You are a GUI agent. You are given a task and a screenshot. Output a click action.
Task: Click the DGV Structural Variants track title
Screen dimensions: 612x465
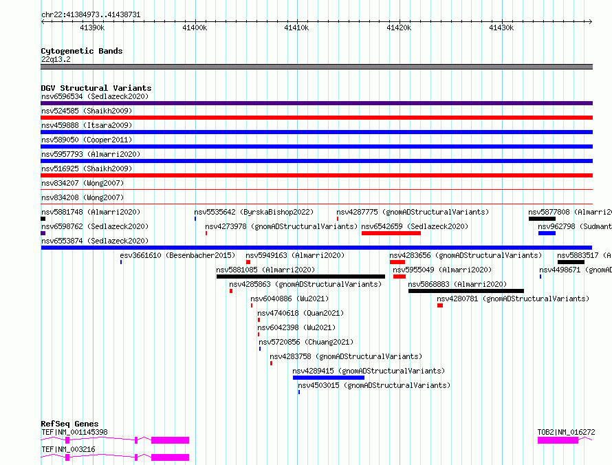(x=96, y=88)
